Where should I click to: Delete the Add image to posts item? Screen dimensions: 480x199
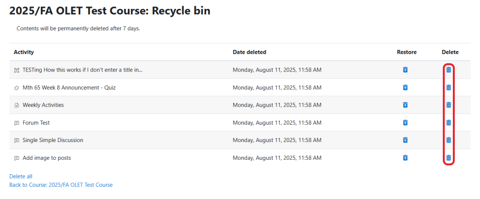coord(449,158)
